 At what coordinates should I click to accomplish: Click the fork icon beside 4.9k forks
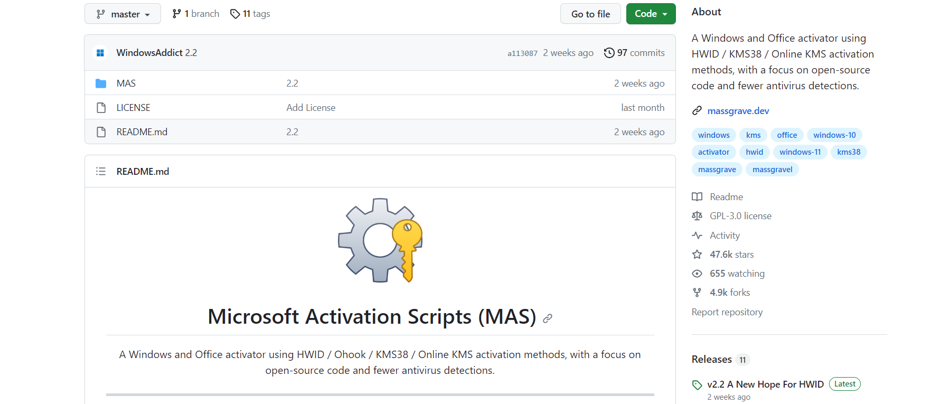click(697, 293)
